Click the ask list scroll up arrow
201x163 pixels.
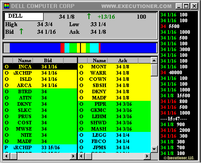tap(154, 60)
